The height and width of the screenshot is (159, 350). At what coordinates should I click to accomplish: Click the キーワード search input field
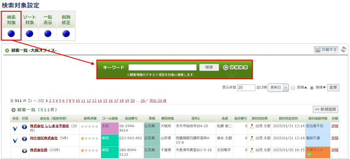(x=163, y=67)
